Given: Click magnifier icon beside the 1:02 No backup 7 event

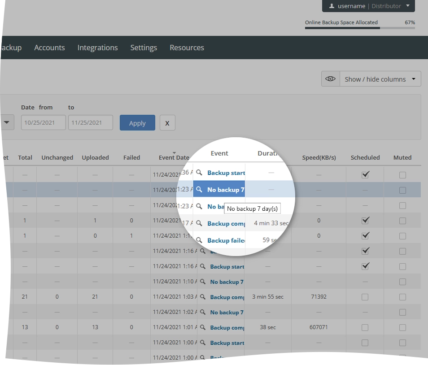Looking at the screenshot, I should (x=202, y=312).
